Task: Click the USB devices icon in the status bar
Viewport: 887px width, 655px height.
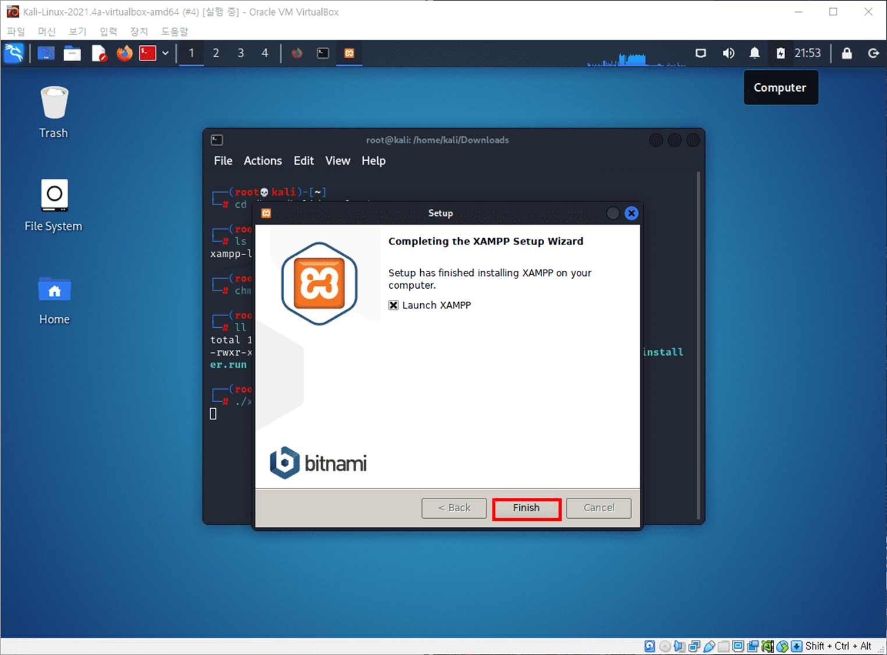Action: (709, 646)
